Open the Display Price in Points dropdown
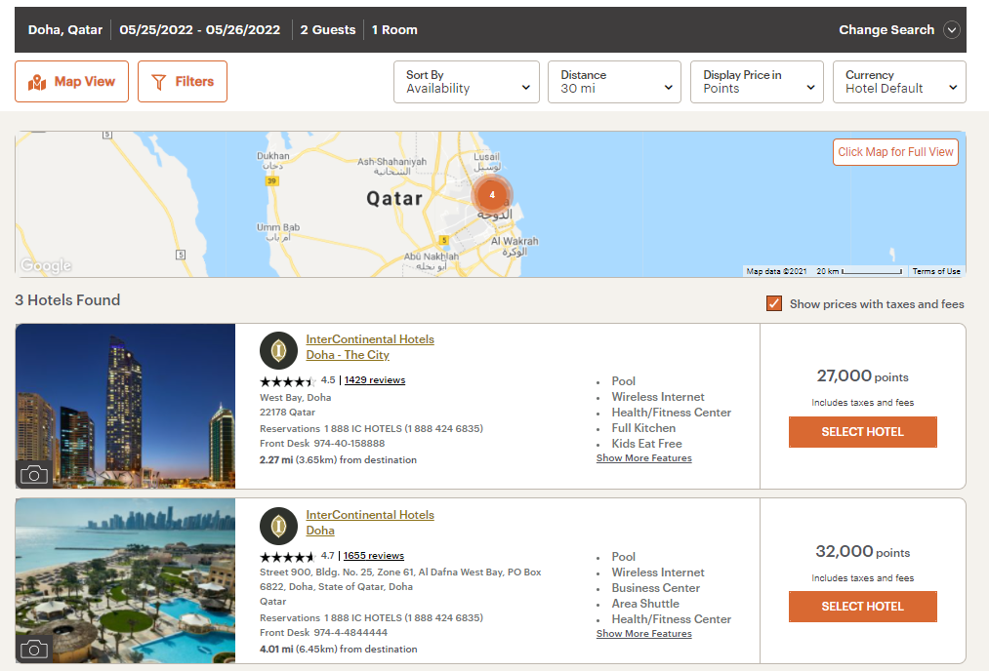The width and height of the screenshot is (989, 671). click(757, 82)
